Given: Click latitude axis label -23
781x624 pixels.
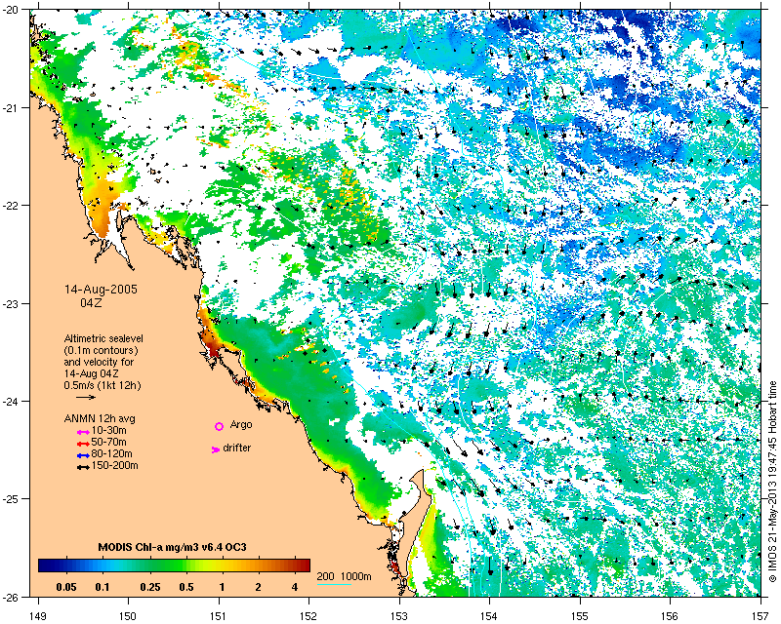Looking at the screenshot, I should click(x=10, y=303).
